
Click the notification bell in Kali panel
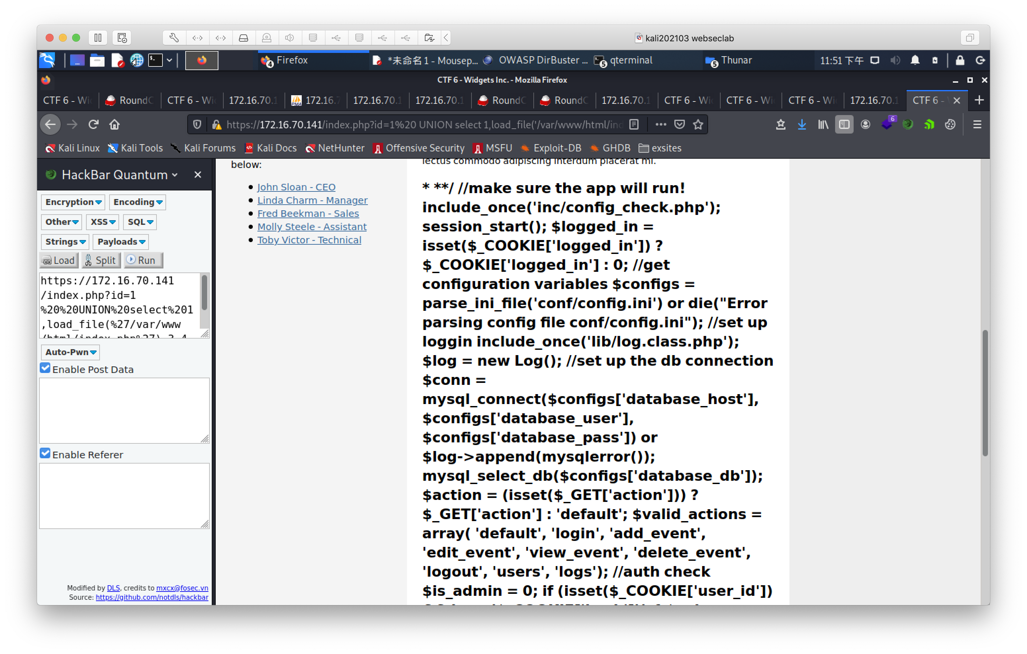[915, 60]
